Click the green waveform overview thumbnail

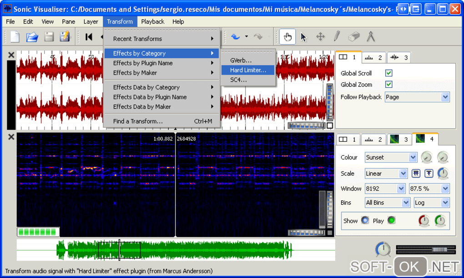point(175,250)
